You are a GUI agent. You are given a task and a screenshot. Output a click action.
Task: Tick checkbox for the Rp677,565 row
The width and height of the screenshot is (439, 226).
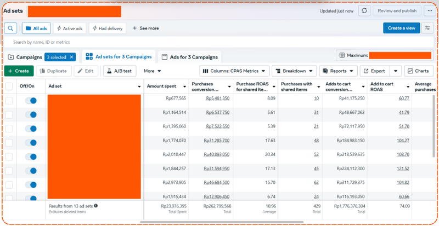point(9,101)
